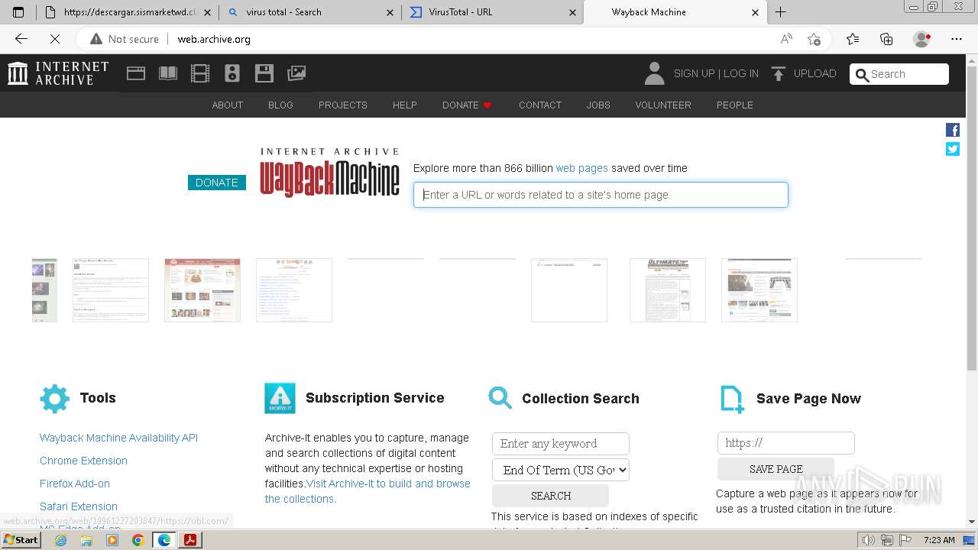Viewport: 978px width, 550px height.
Task: Add this page to favorites
Action: coord(814,39)
